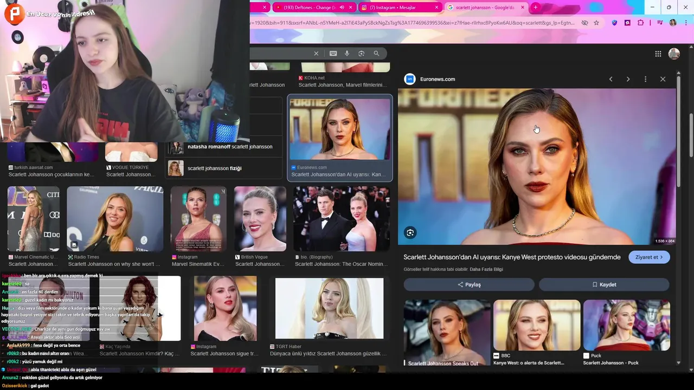
Task: Open the Euronews.com source link
Action: [438, 79]
